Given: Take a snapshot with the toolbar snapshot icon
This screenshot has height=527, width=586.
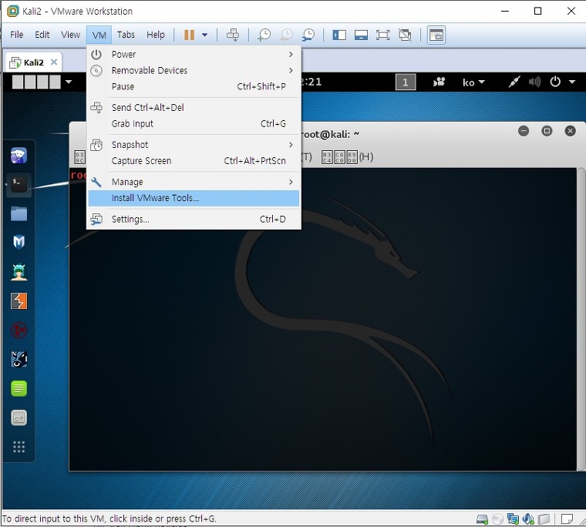Looking at the screenshot, I should 264,35.
